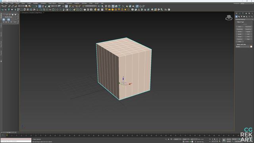254x143 pixels.
Task: Select the Select and Link tool
Action: pyautogui.click(x=9, y=6)
